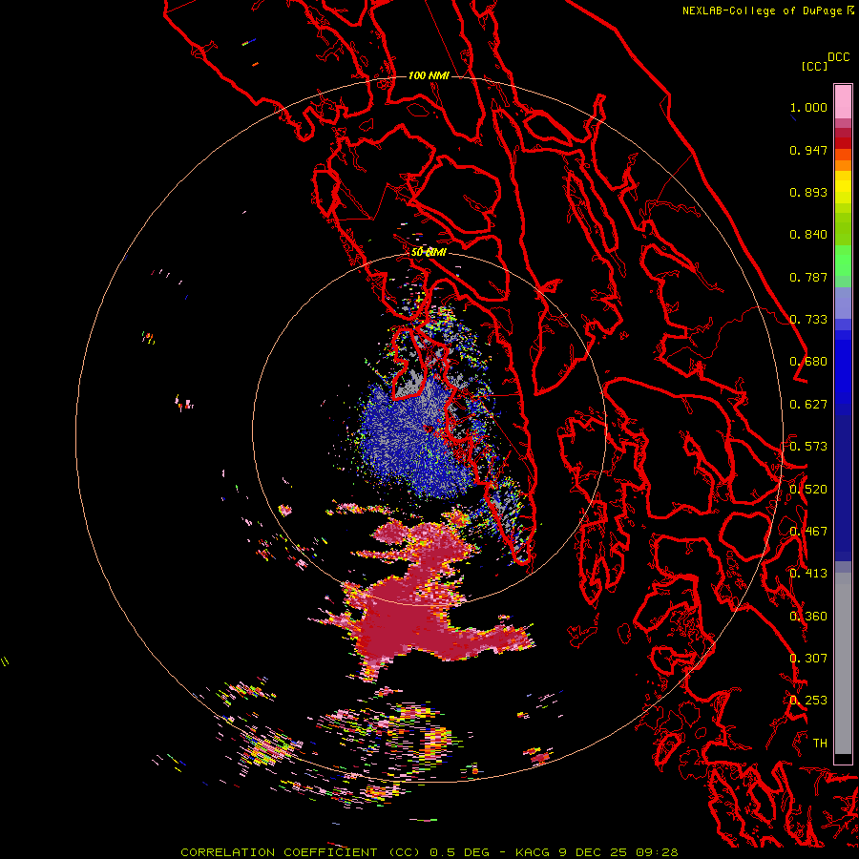Click the 0.947 color scale label

pos(808,150)
